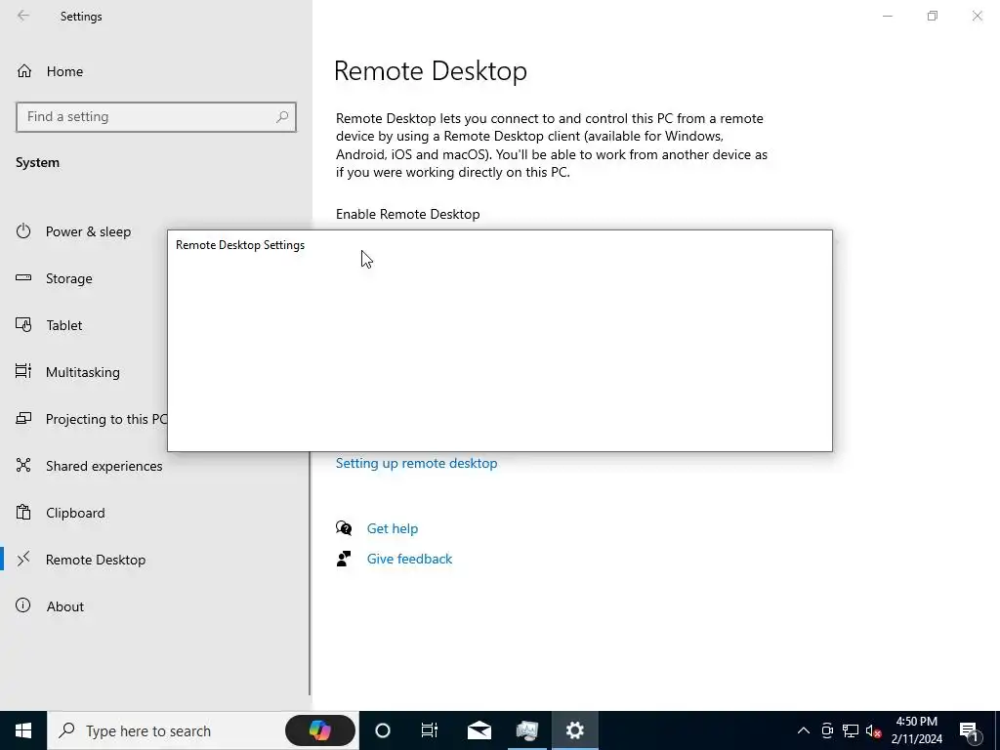
Task: Select Remote Desktop in the sidebar
Action: pos(96,560)
